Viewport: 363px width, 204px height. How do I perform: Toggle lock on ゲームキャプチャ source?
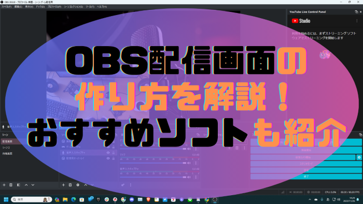click(x=114, y=147)
